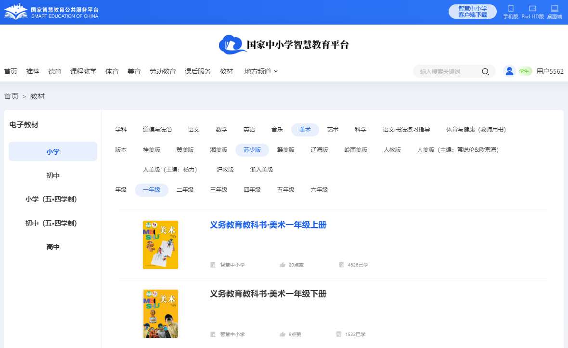The width and height of the screenshot is (568, 348).
Task: Open 课后服务 navigation item
Action: (x=198, y=71)
